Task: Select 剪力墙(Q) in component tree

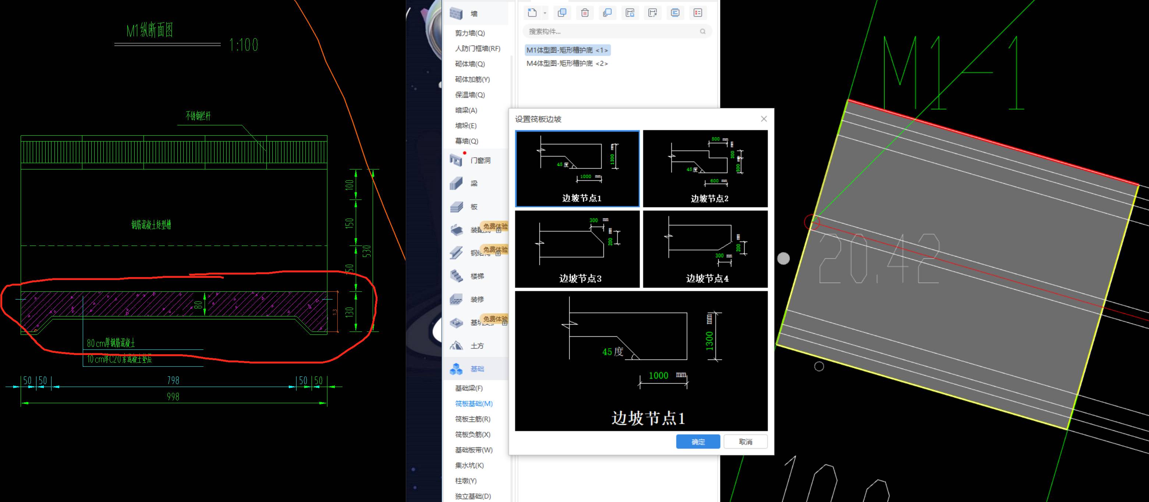Action: pos(470,33)
